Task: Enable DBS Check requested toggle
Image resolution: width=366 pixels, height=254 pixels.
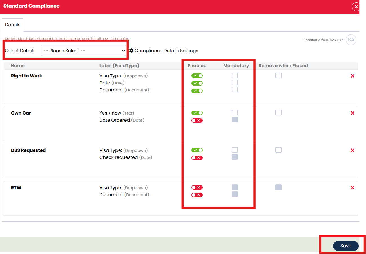Action: pyautogui.click(x=197, y=158)
